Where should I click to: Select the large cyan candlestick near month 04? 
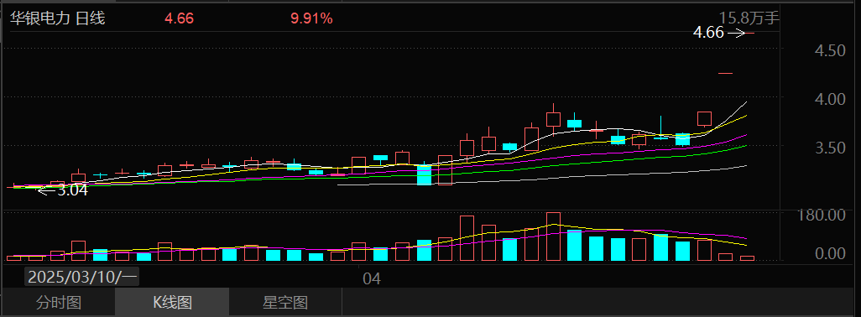tap(424, 175)
